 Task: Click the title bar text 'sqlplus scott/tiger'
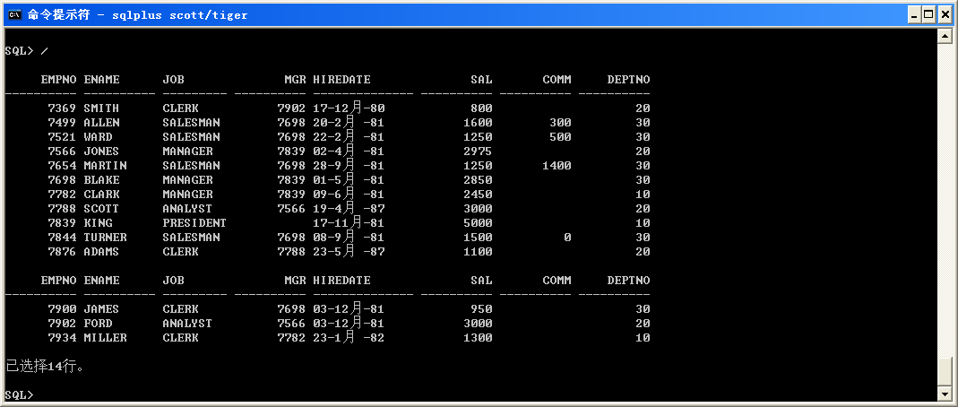[186, 15]
